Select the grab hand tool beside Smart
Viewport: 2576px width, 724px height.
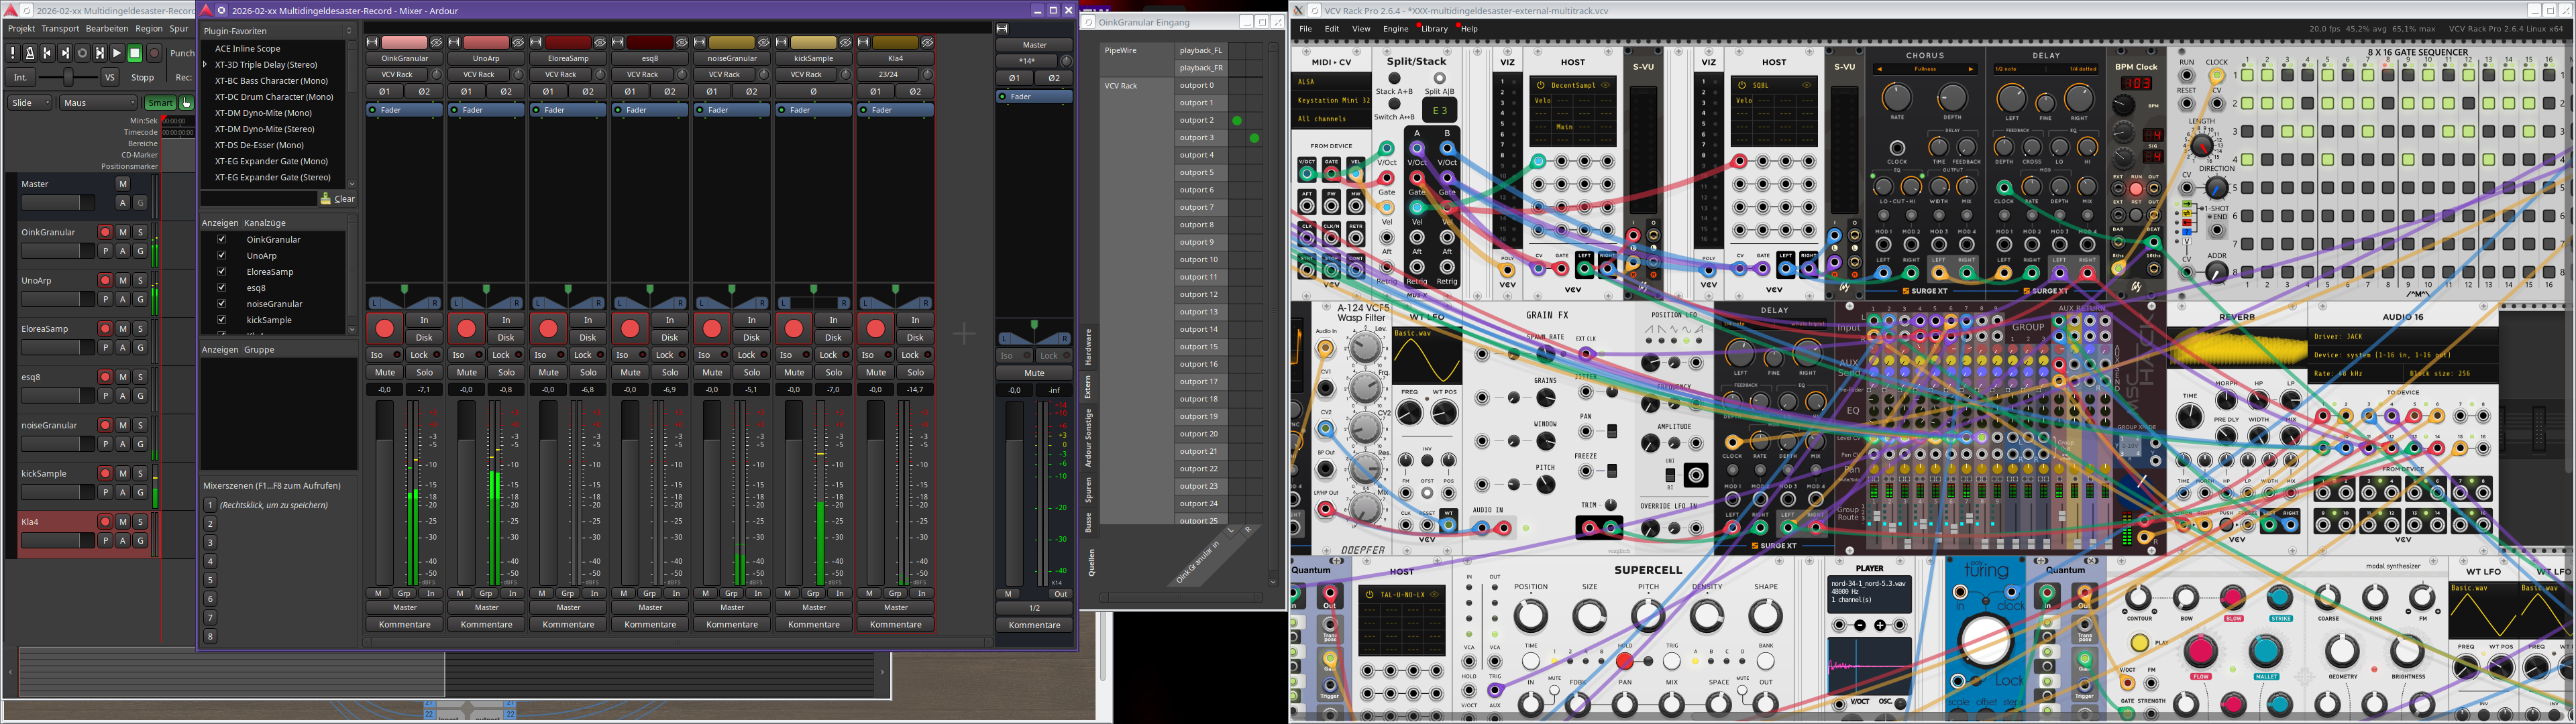(186, 103)
